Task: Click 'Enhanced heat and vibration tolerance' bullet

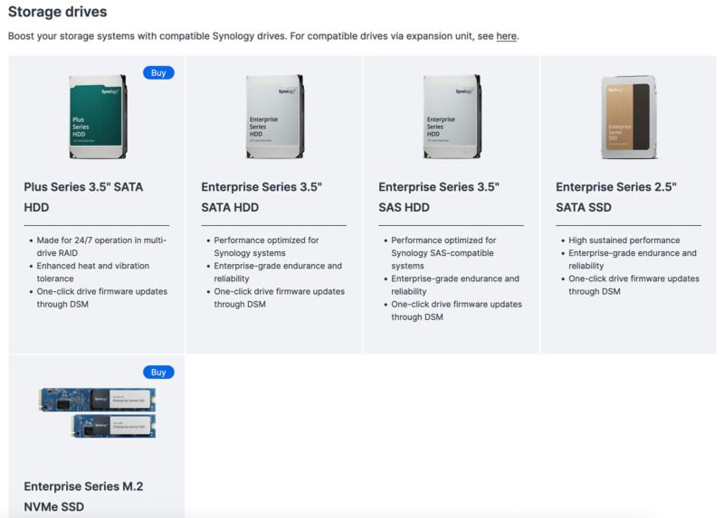Action: [93, 272]
